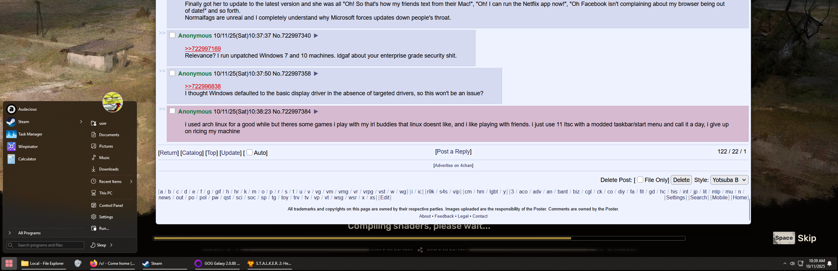Click the user avatar picture in start menu
The width and height of the screenshot is (838, 271).
coord(113,102)
